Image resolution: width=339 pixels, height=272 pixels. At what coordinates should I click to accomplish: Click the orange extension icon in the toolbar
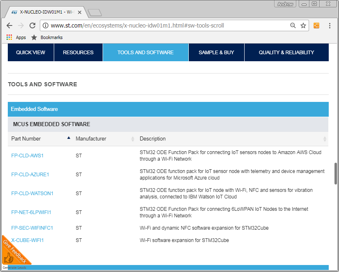coord(316,25)
